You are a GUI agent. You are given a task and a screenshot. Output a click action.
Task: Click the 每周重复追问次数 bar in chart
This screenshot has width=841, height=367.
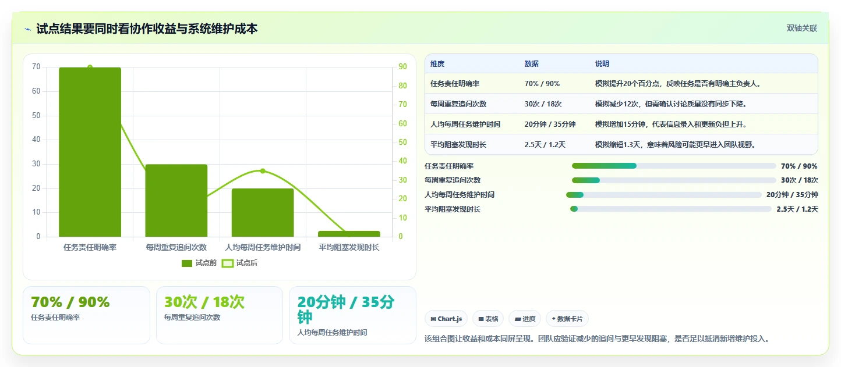pyautogui.click(x=176, y=200)
